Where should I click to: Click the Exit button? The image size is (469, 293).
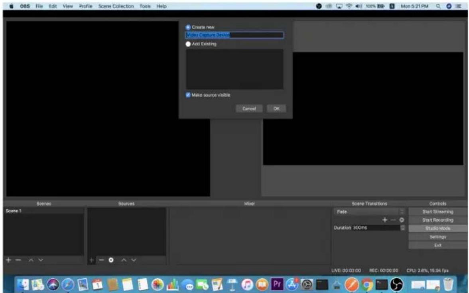[x=437, y=245]
